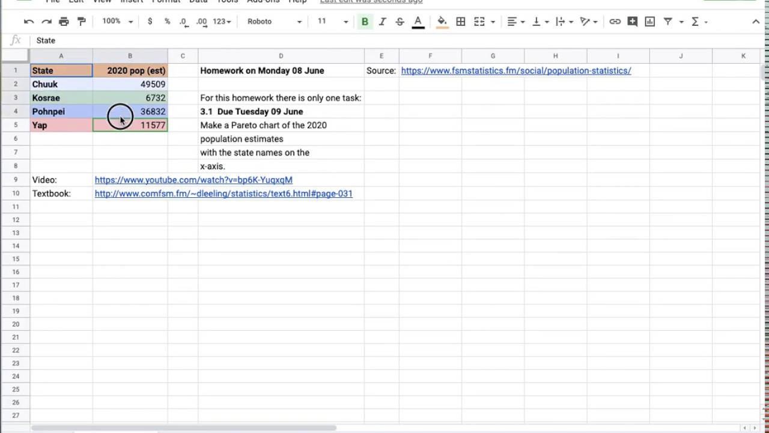The image size is (769, 433).
Task: Open font size 11 dropdown
Action: tap(333, 22)
